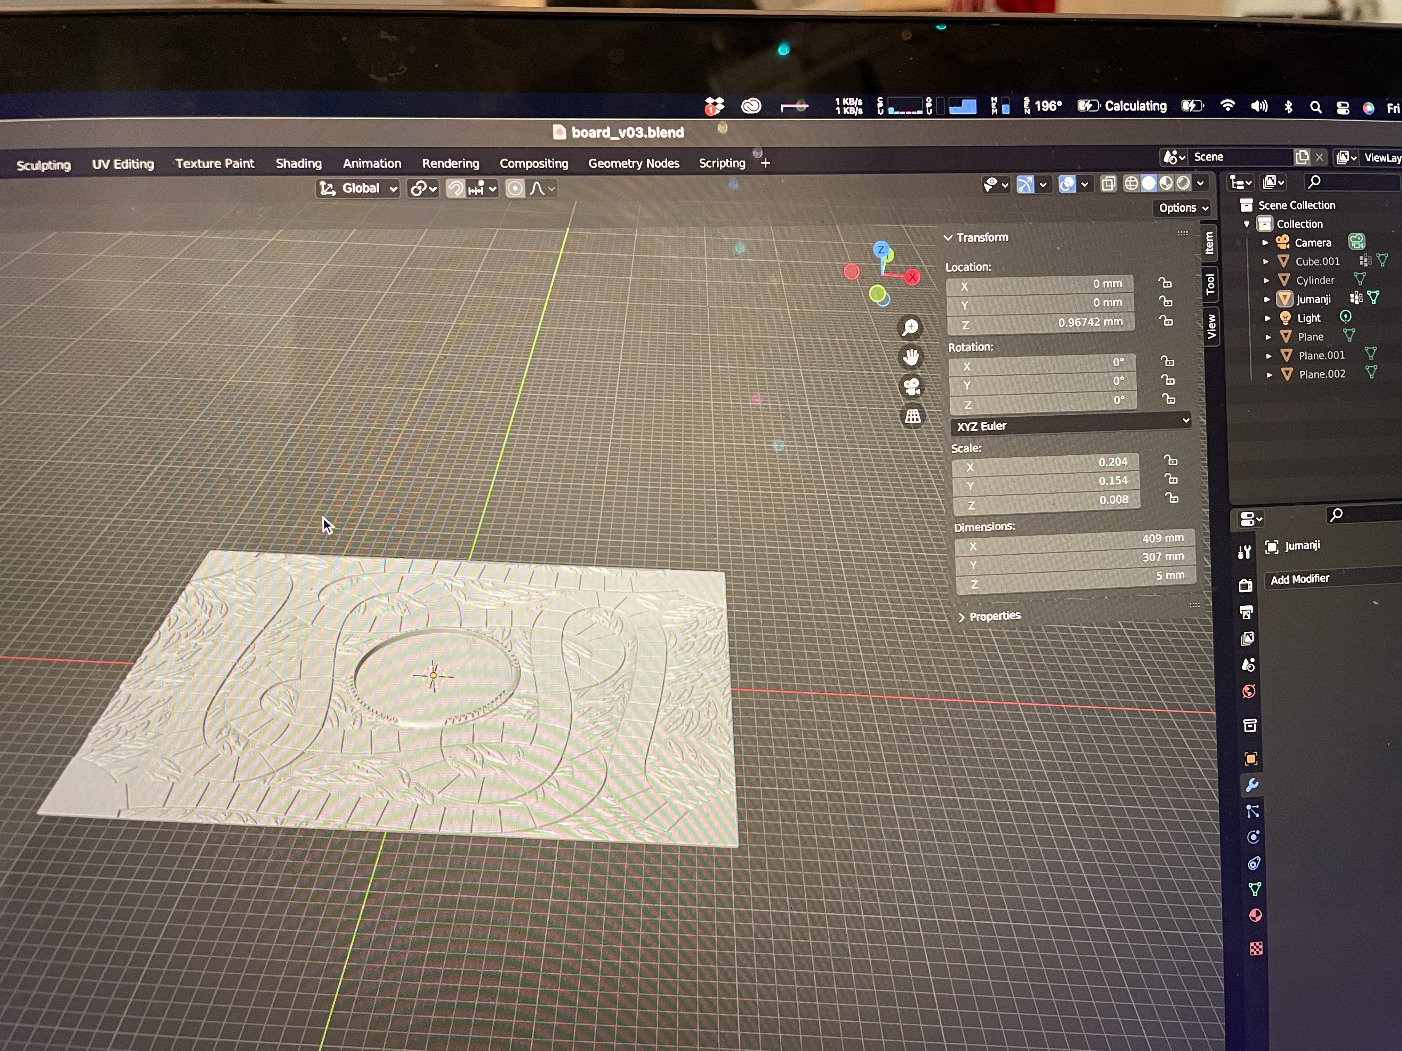Select the Tool sidebar tab
The width and height of the screenshot is (1402, 1051).
(1210, 284)
